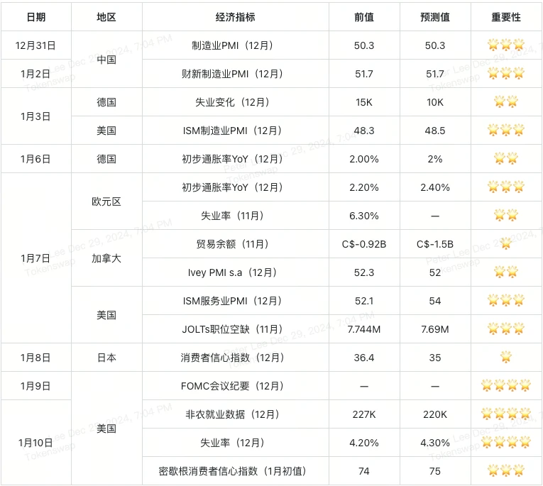This screenshot has width=543, height=486.
Task: Select the 欧元区 region cell
Action: pyautogui.click(x=106, y=201)
